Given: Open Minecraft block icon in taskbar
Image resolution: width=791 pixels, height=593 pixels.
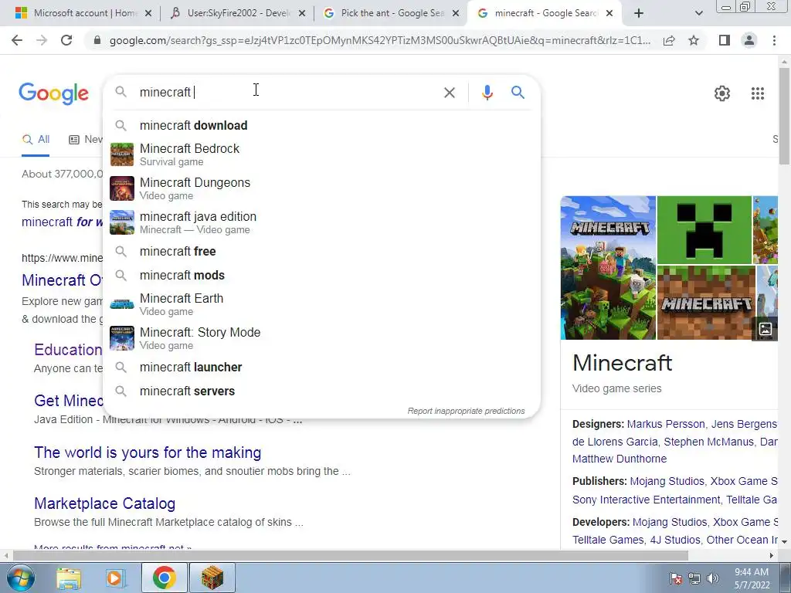Looking at the screenshot, I should click(x=212, y=578).
